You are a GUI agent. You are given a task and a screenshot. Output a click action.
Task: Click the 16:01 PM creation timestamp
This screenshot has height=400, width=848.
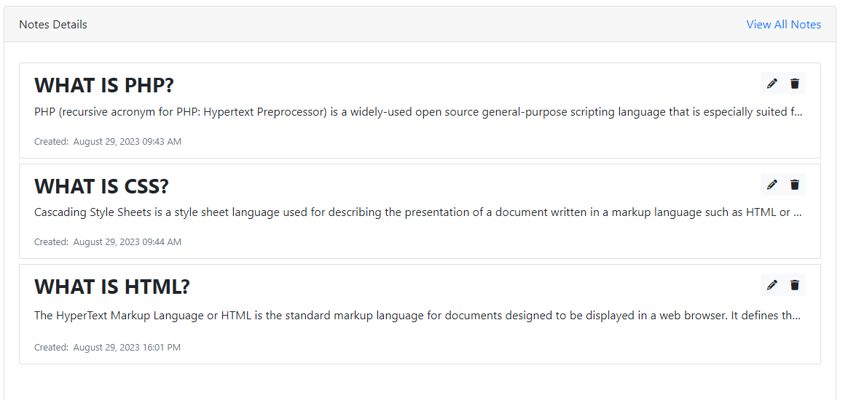(127, 348)
